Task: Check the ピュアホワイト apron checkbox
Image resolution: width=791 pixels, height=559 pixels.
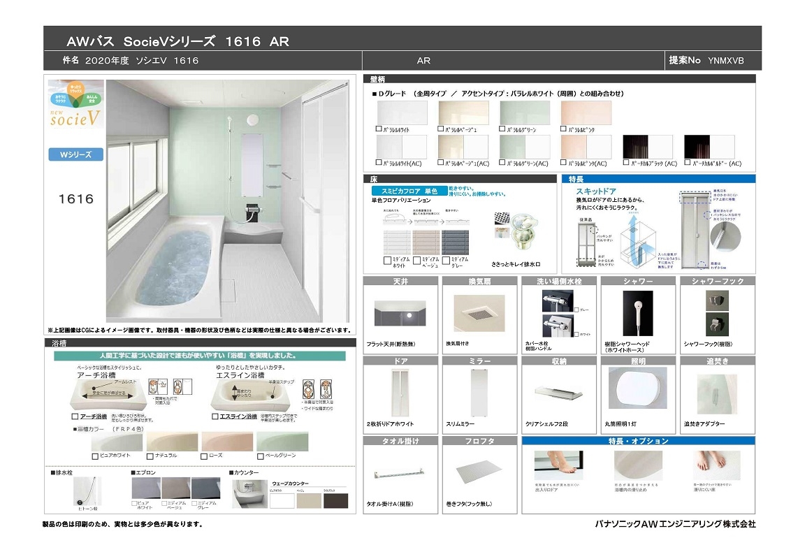Action: pyautogui.click(x=134, y=504)
